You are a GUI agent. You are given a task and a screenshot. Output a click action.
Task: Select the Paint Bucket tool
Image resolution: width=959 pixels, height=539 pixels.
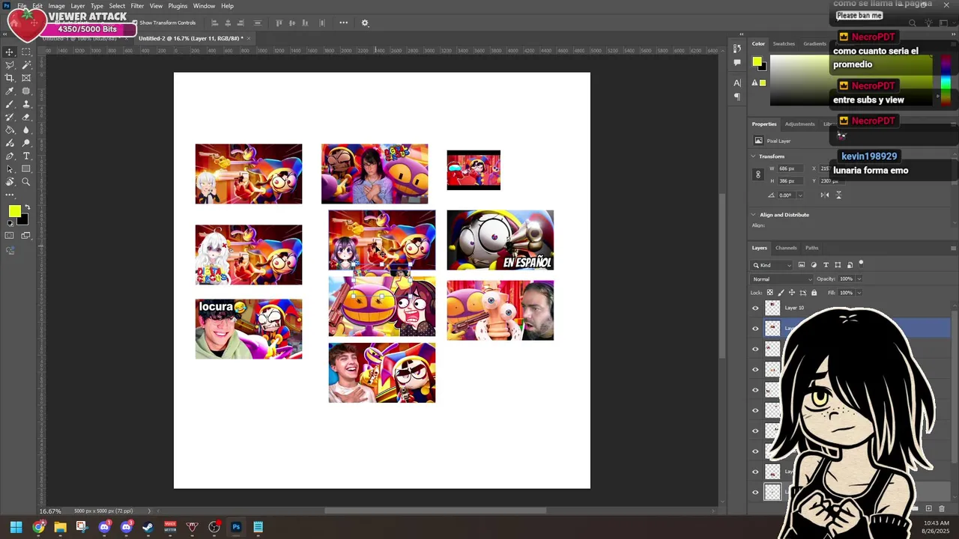point(10,130)
